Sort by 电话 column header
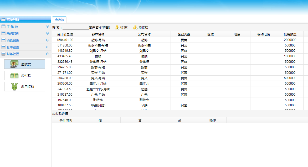The height and width of the screenshot is (167, 308). [x=237, y=34]
